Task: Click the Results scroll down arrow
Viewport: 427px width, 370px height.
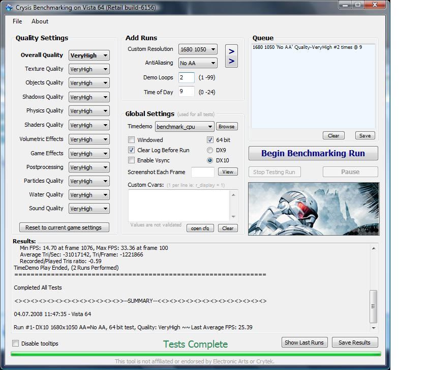Action: point(373,328)
